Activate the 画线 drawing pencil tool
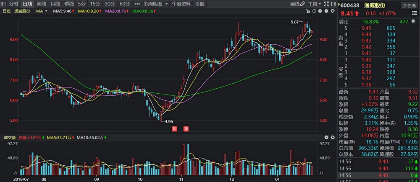Image resolution: width=420 pixels, height=182 pixels. (297, 4)
